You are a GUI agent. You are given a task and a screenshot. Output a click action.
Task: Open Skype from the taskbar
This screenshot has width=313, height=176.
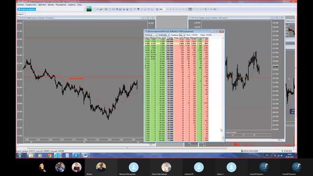tap(76, 155)
